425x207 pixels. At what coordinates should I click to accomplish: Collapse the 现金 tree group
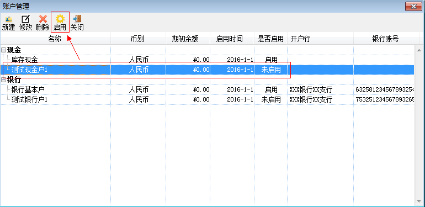point(3,50)
